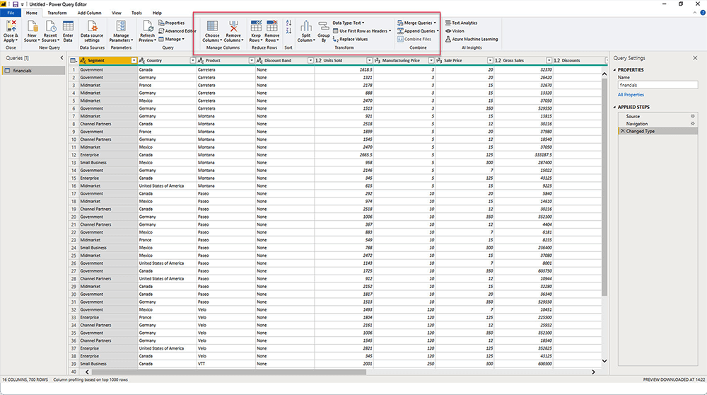707x395 pixels.
Task: Collapse the APPLIED STEPS section
Action: (614, 107)
